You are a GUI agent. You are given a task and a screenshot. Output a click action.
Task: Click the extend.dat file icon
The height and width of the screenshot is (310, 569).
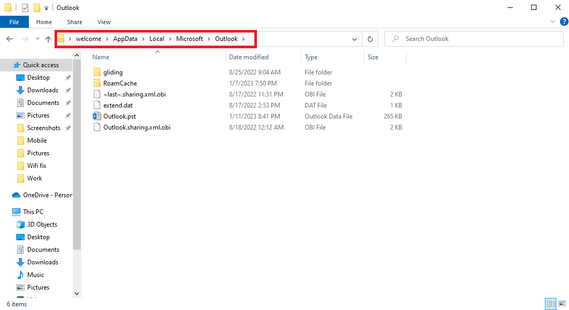pos(97,105)
